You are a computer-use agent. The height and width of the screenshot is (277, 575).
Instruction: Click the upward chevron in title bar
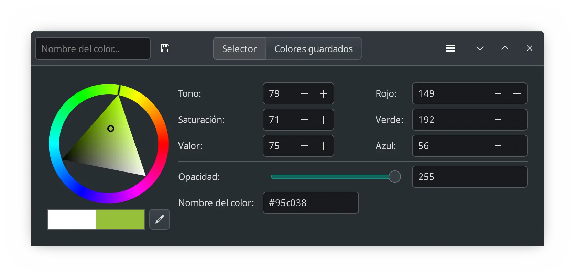pyautogui.click(x=505, y=48)
